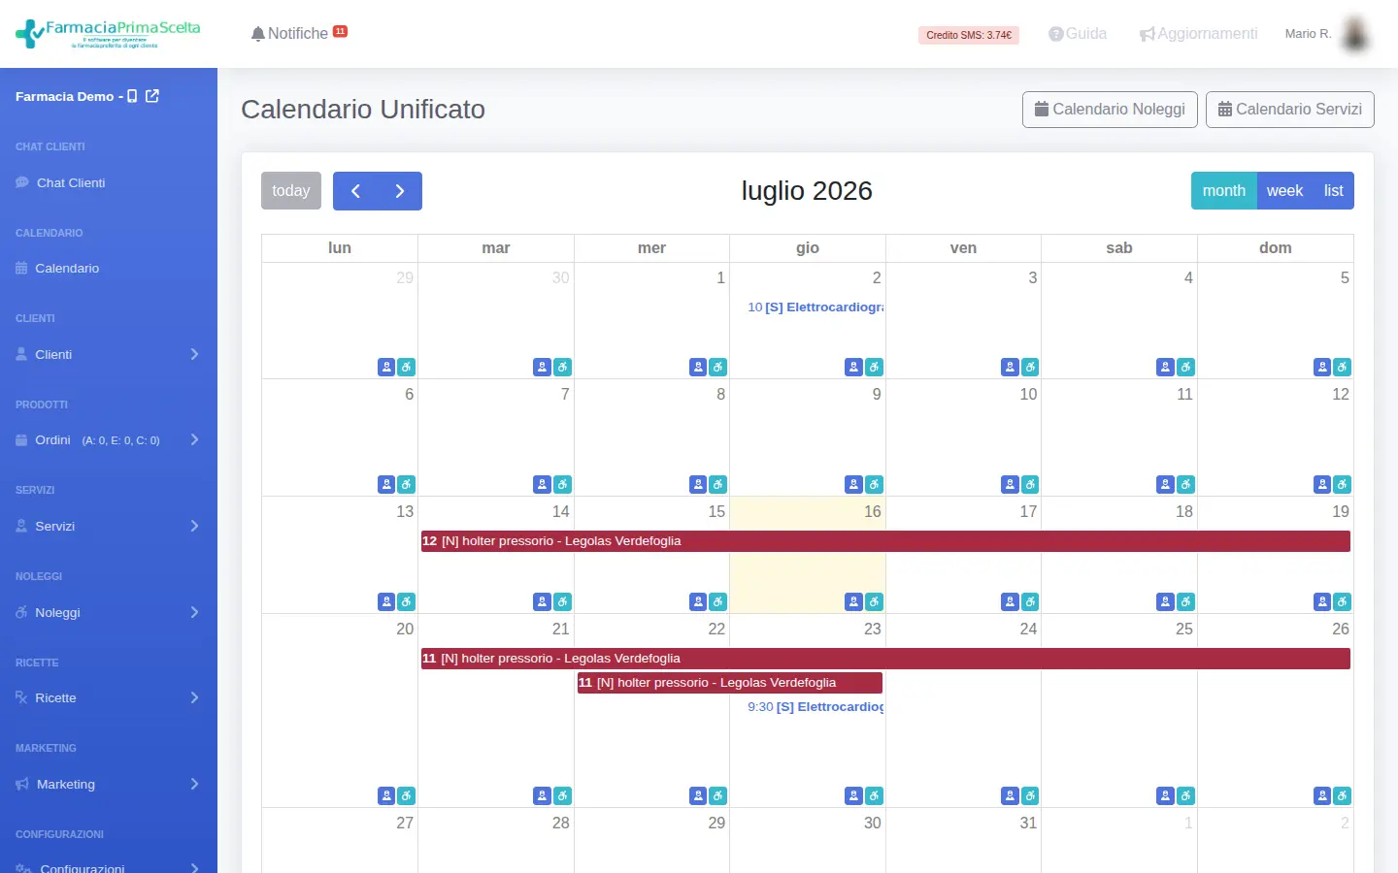Screen dimensions: 1398x873
Task: Expand the Servizi sidebar menu
Action: click(x=109, y=526)
